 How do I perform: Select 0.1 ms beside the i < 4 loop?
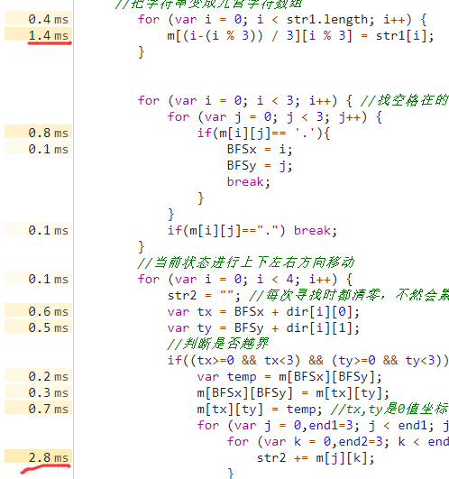pyautogui.click(x=38, y=278)
